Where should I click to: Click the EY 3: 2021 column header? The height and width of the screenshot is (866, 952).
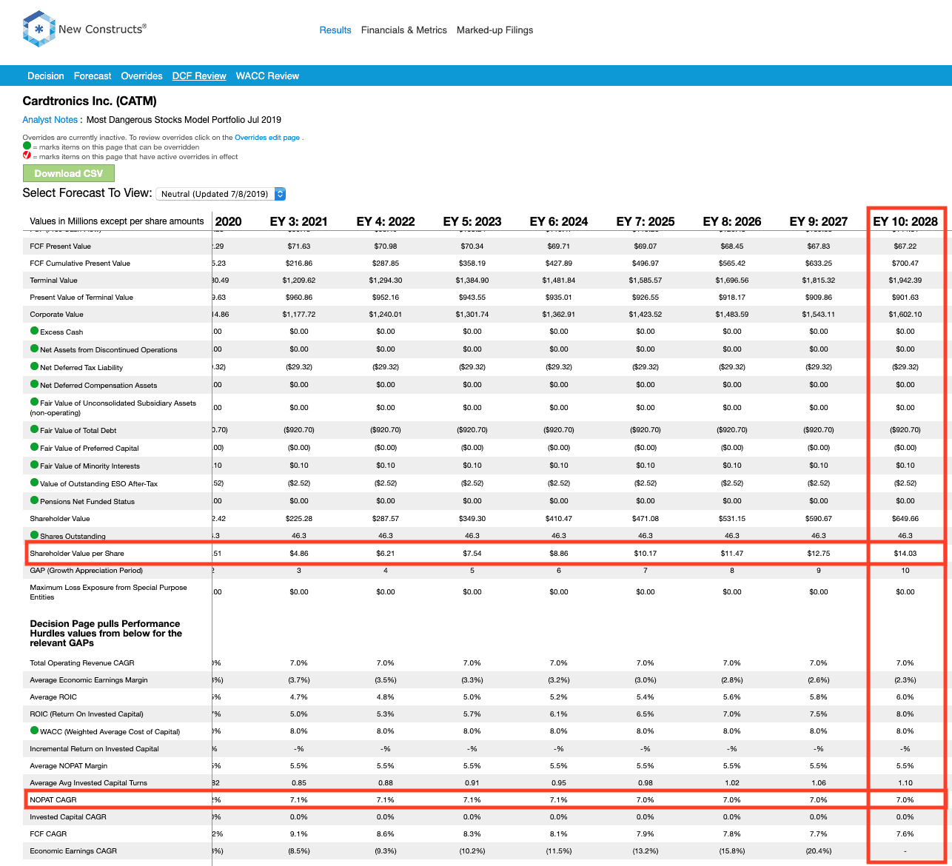pos(299,221)
